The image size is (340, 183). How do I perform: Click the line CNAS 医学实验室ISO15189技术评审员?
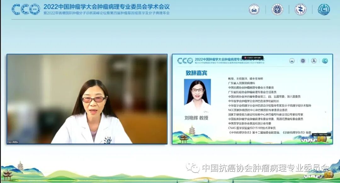click(252, 128)
